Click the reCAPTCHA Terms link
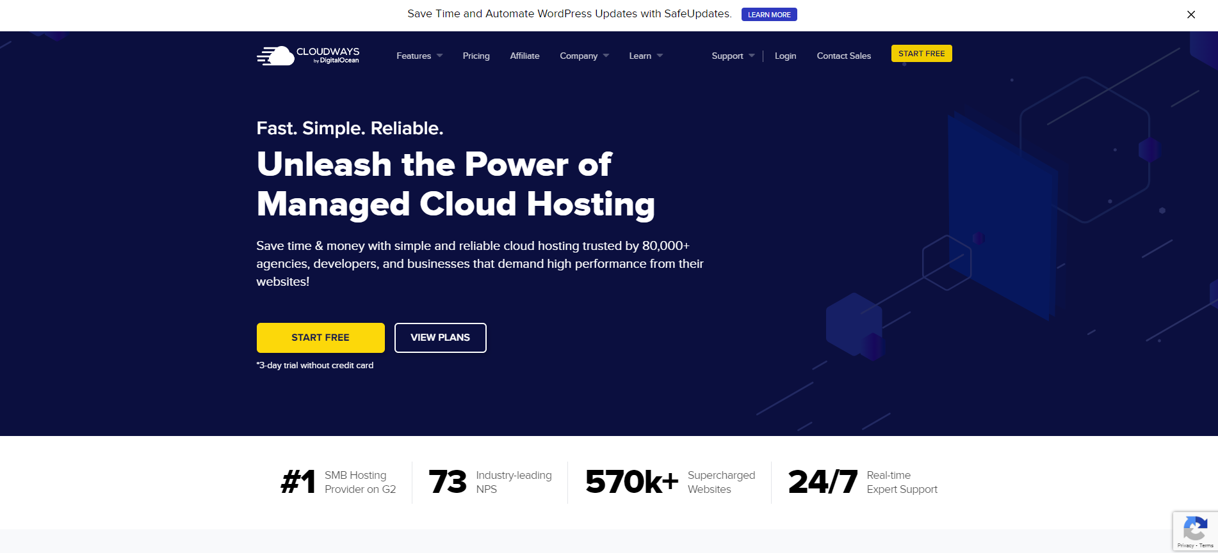The width and height of the screenshot is (1218, 553). click(x=1206, y=545)
